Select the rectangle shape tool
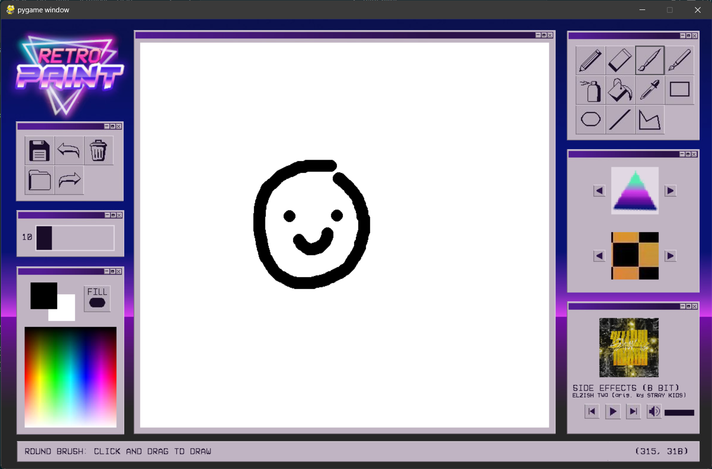 [x=679, y=90]
